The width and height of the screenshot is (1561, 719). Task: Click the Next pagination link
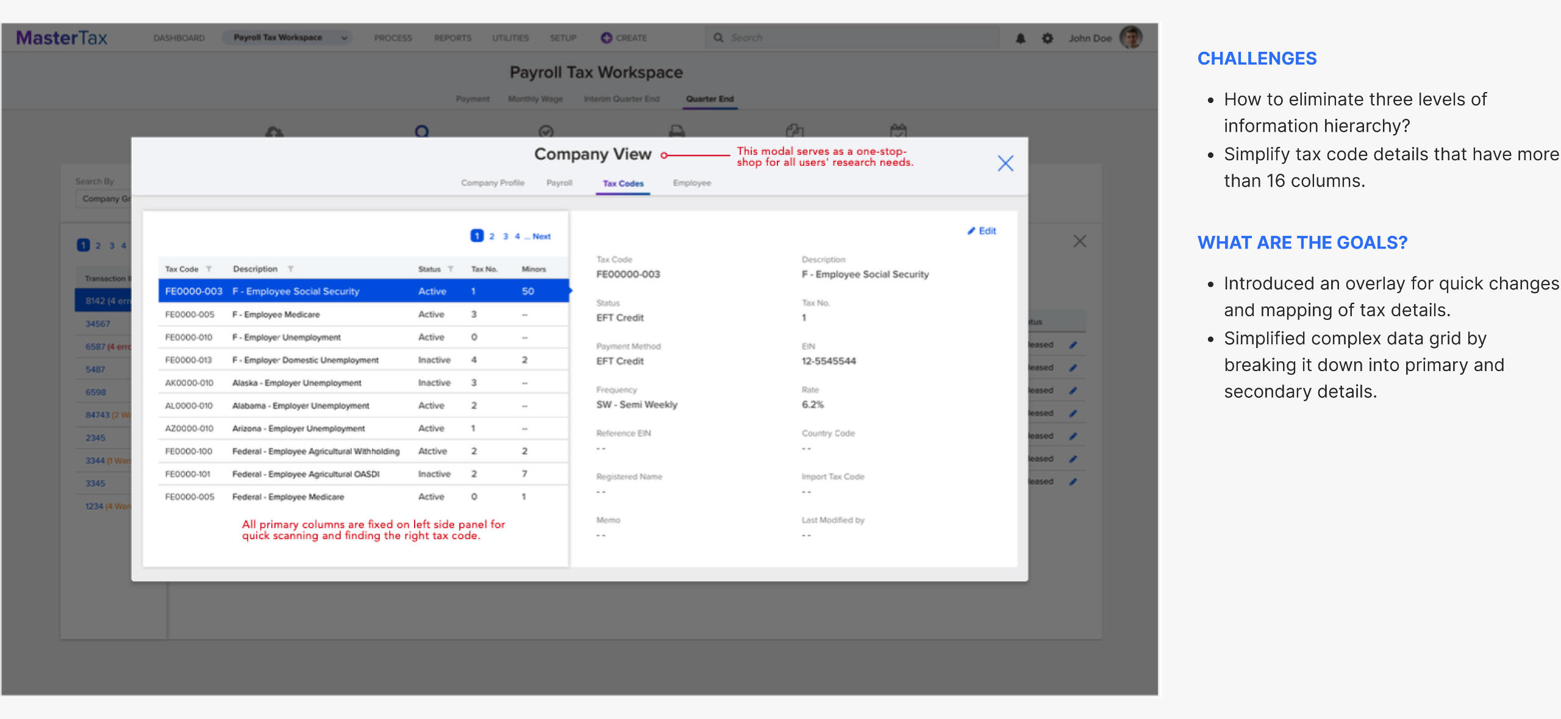click(x=541, y=236)
